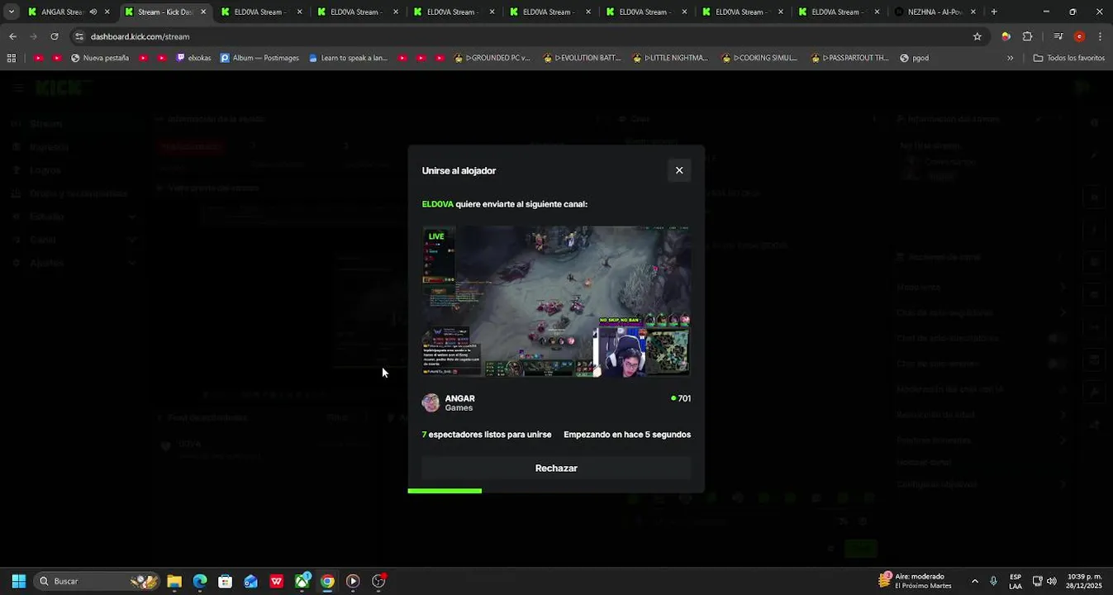Viewport: 1113px width, 595px height.
Task: Select the ANGAR channel name
Action: coord(459,398)
